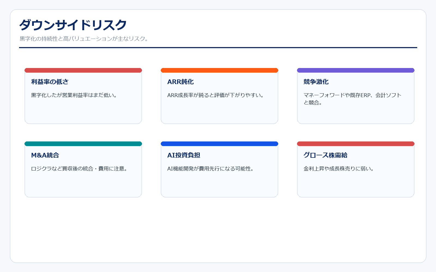The width and height of the screenshot is (436, 272).
Task: Select the M&A統合 card heading
Action: click(x=45, y=155)
